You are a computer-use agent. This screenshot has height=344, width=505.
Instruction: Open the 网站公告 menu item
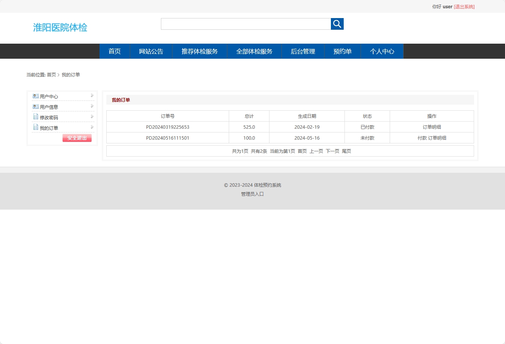pyautogui.click(x=151, y=51)
